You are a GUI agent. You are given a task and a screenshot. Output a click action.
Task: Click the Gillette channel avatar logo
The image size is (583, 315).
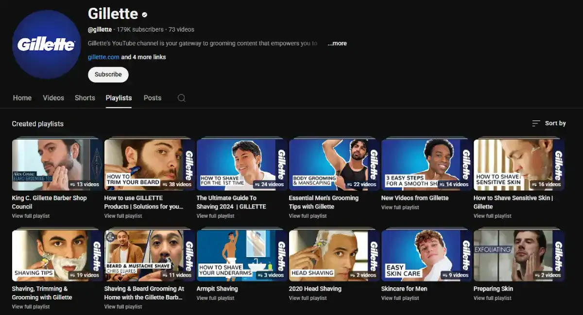tap(46, 45)
